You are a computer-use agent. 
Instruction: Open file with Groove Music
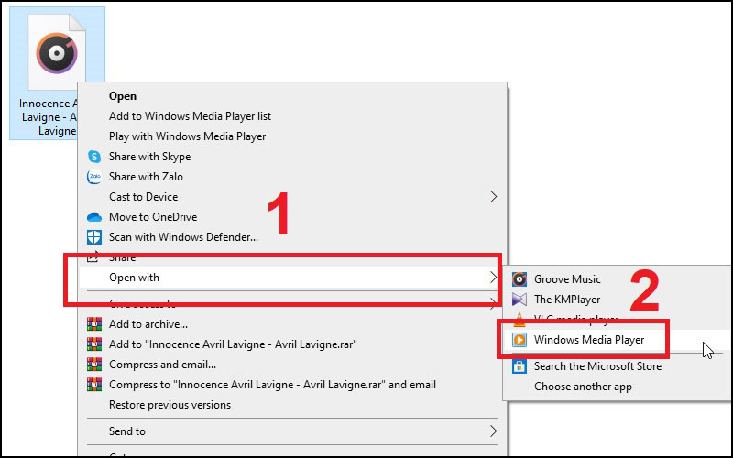pos(617,279)
